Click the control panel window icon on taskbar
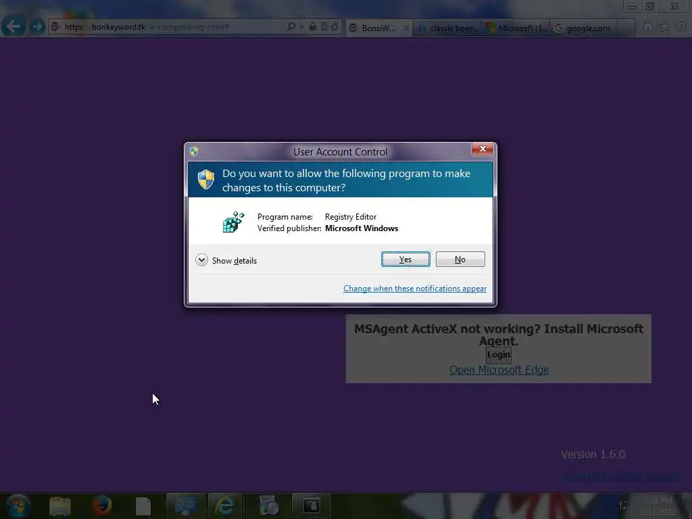Image resolution: width=692 pixels, height=519 pixels. pos(185,505)
